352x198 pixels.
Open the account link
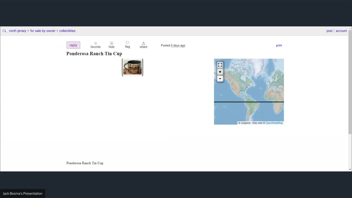[341, 31]
